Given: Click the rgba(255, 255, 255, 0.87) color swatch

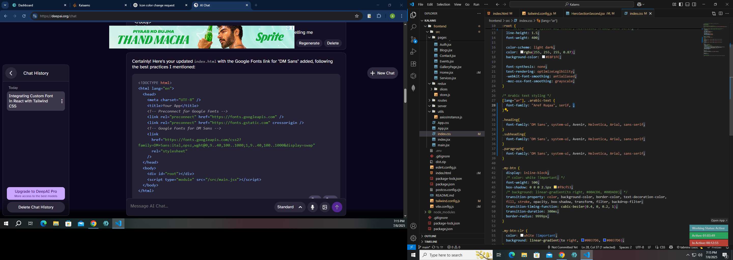Looking at the screenshot, I should (x=522, y=52).
